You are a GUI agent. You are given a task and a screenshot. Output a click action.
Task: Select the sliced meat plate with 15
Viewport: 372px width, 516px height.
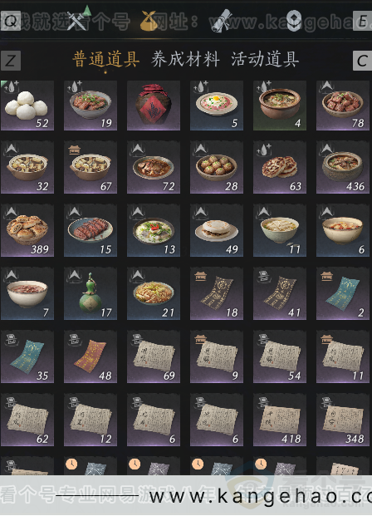(x=91, y=231)
